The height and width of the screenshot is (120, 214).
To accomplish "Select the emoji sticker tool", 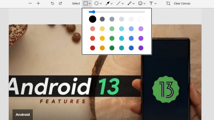I will 140,3.
